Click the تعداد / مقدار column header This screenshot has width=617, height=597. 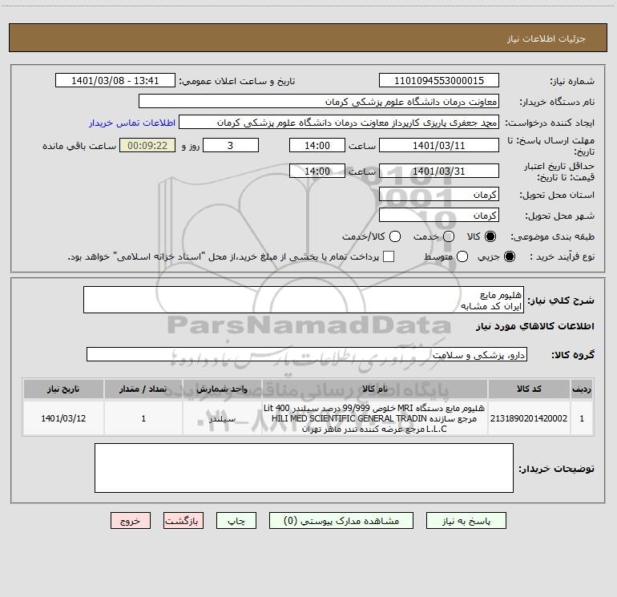tap(143, 389)
